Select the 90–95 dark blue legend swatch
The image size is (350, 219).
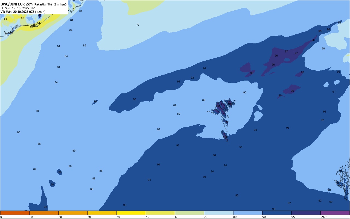pos(277,213)
